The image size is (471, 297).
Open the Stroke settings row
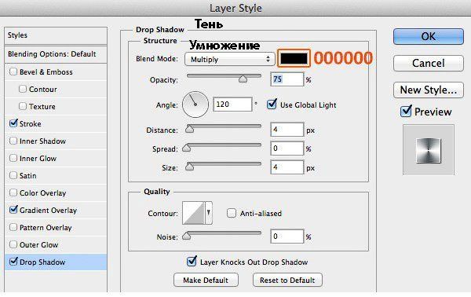56,123
